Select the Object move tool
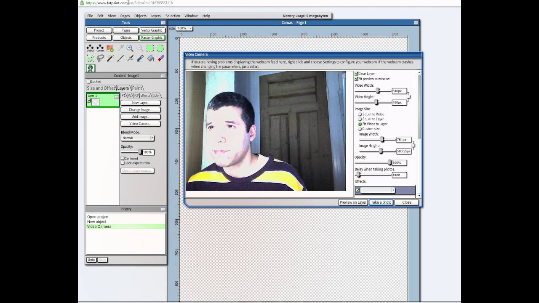539x303 pixels. click(x=90, y=48)
